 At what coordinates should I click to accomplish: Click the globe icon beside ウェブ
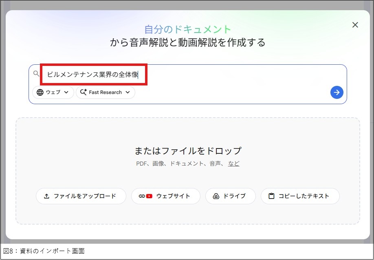click(x=40, y=92)
